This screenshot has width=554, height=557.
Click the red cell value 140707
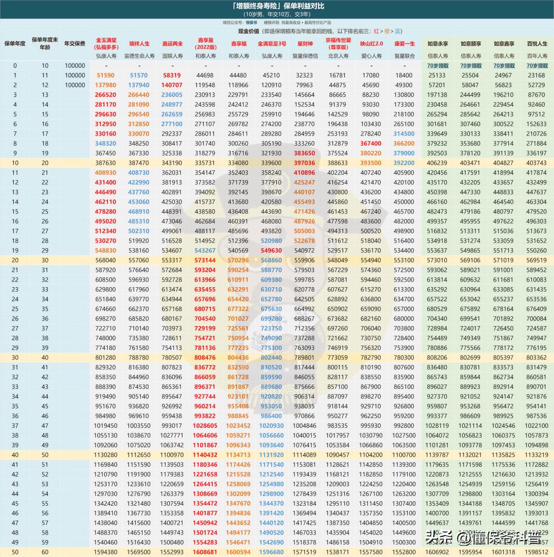[172, 85]
